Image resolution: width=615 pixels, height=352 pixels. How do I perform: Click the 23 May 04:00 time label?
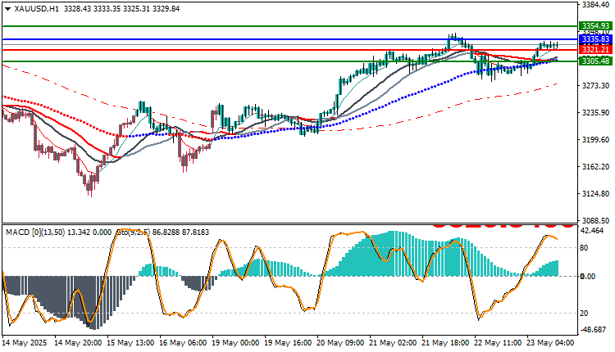click(x=551, y=343)
